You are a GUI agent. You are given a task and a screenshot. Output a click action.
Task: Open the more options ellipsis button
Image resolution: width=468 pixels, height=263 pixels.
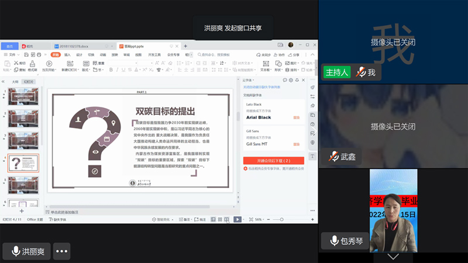point(62,251)
